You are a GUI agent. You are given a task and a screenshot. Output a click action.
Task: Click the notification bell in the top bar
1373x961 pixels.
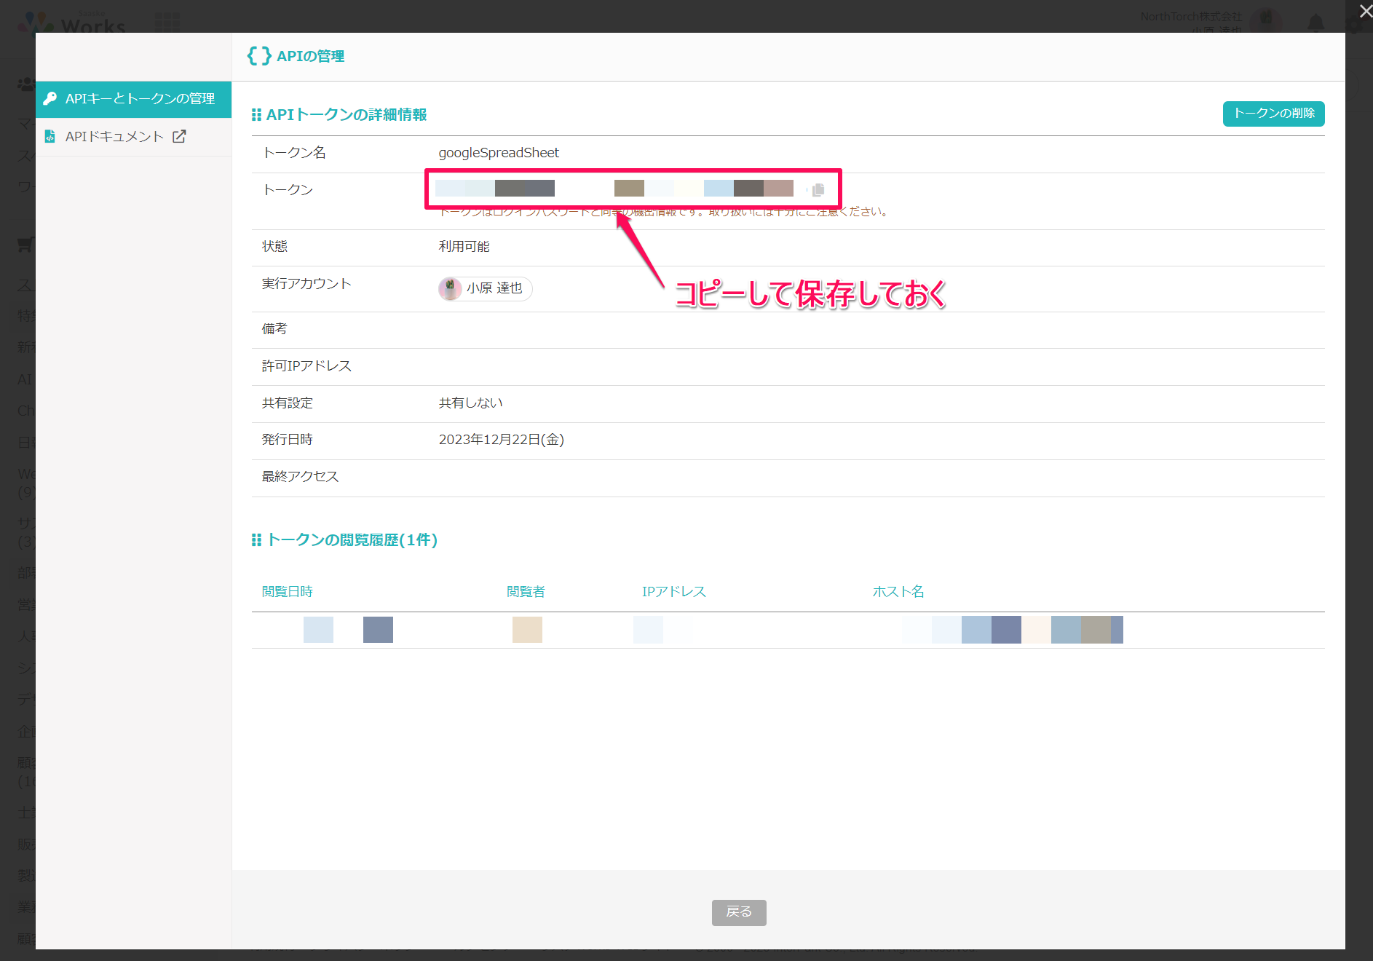pos(1315,23)
